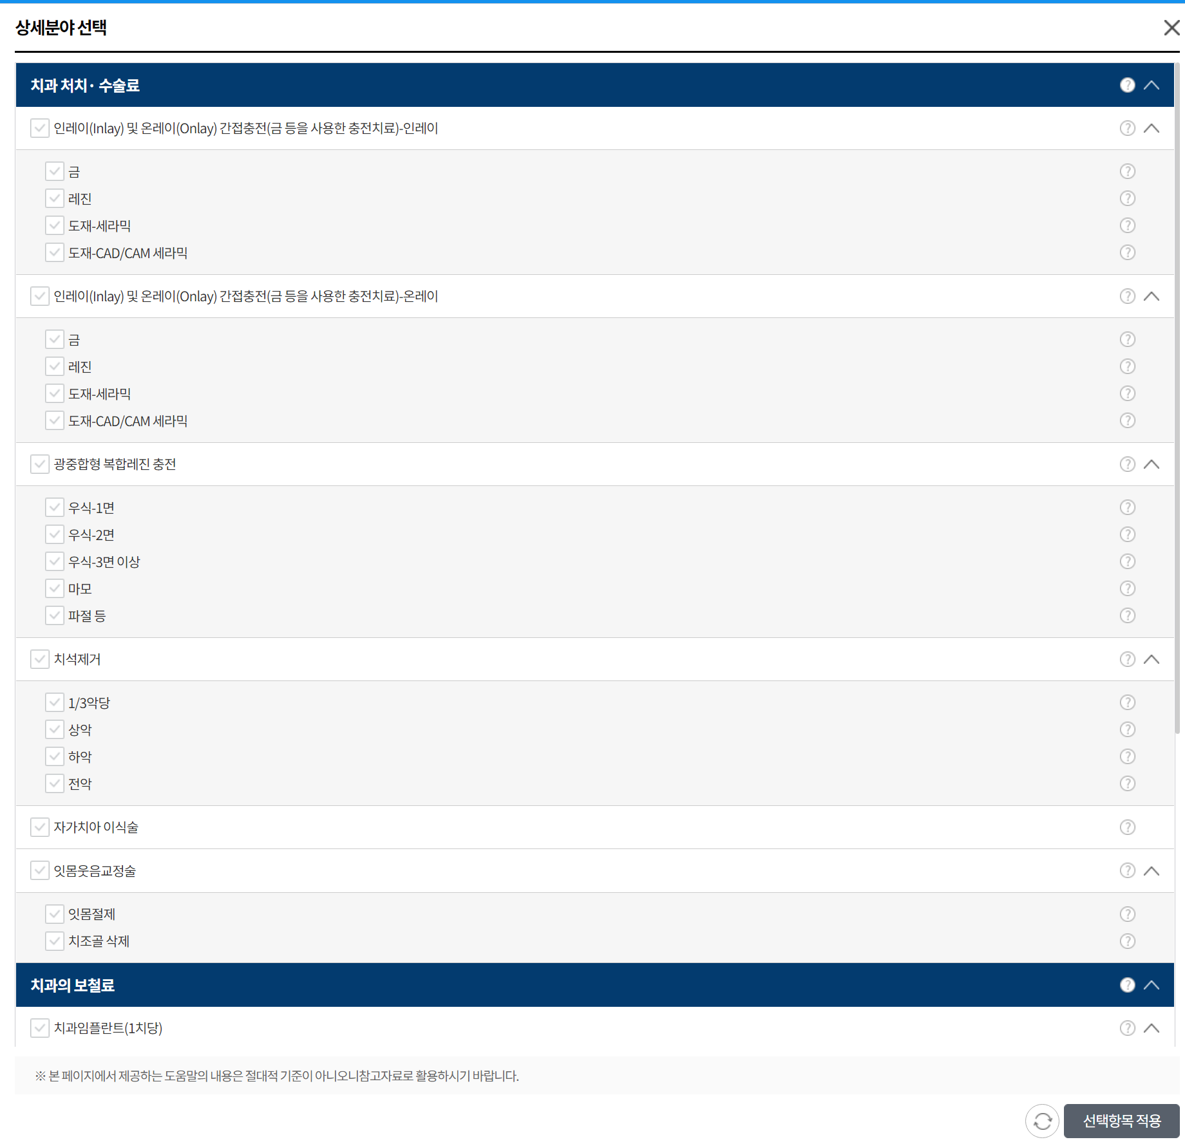Show help for 도재-세라믹 under 온레이
The width and height of the screenshot is (1185, 1142).
pos(1127,393)
